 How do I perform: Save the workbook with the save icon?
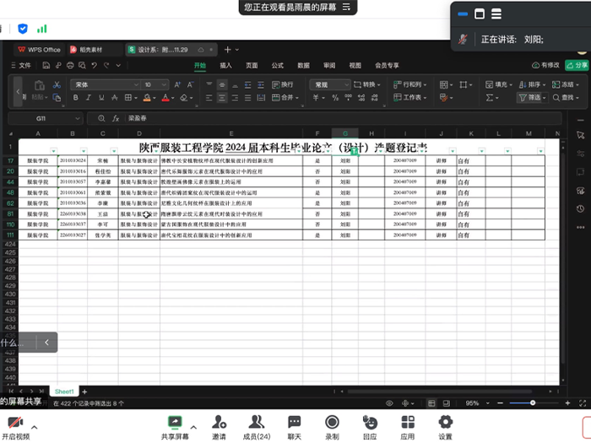point(46,66)
